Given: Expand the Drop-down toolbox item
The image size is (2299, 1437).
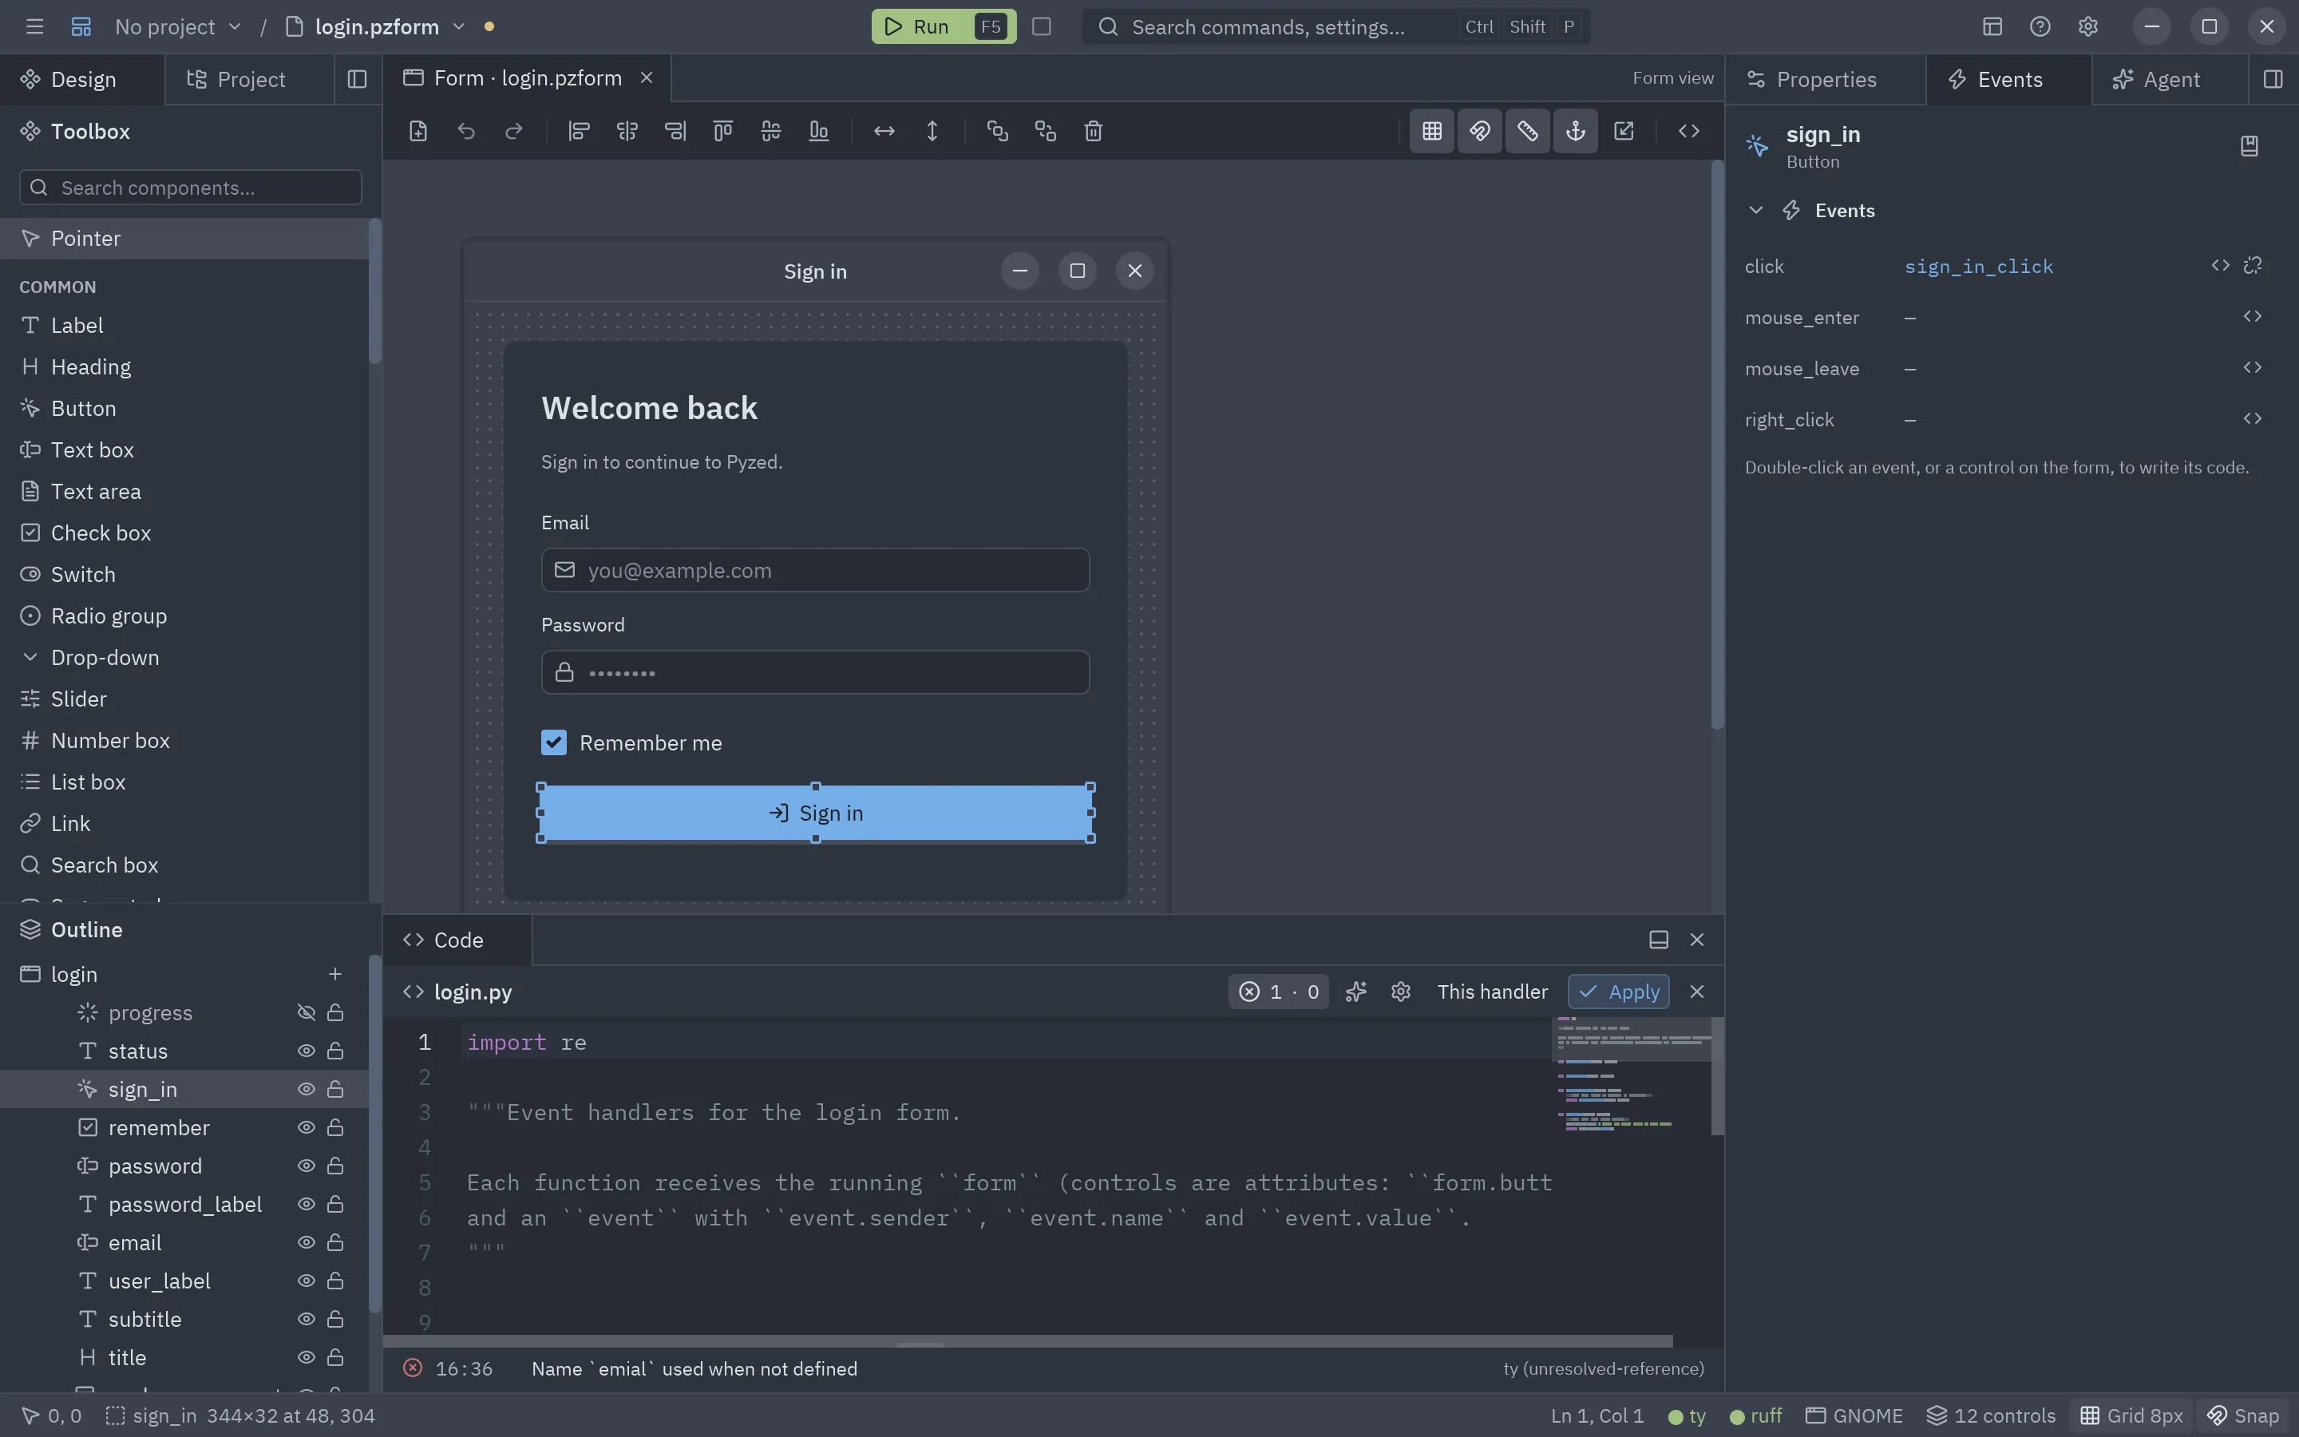Looking at the screenshot, I should (x=184, y=658).
